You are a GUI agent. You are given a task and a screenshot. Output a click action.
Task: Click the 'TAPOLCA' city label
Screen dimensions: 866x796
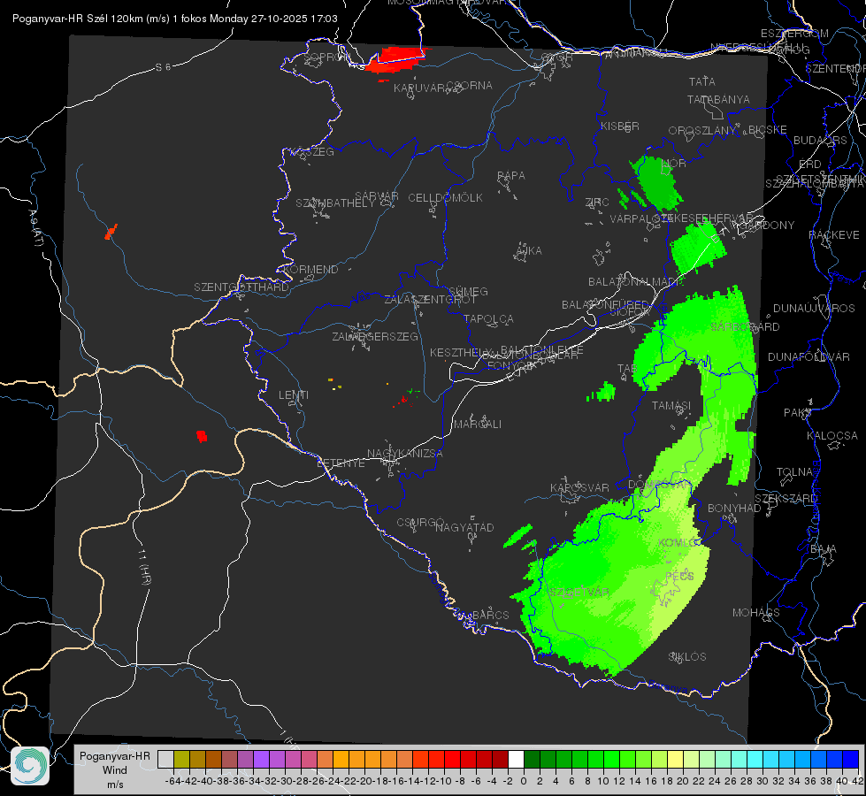click(x=489, y=318)
